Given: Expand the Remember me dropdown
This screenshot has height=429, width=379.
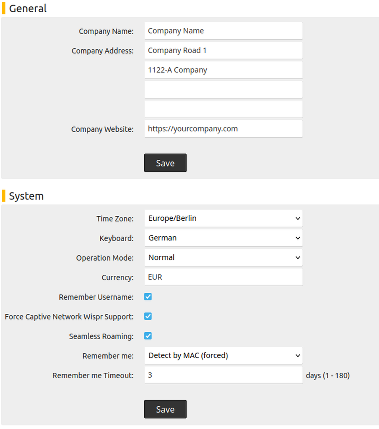Looking at the screenshot, I should tap(223, 355).
